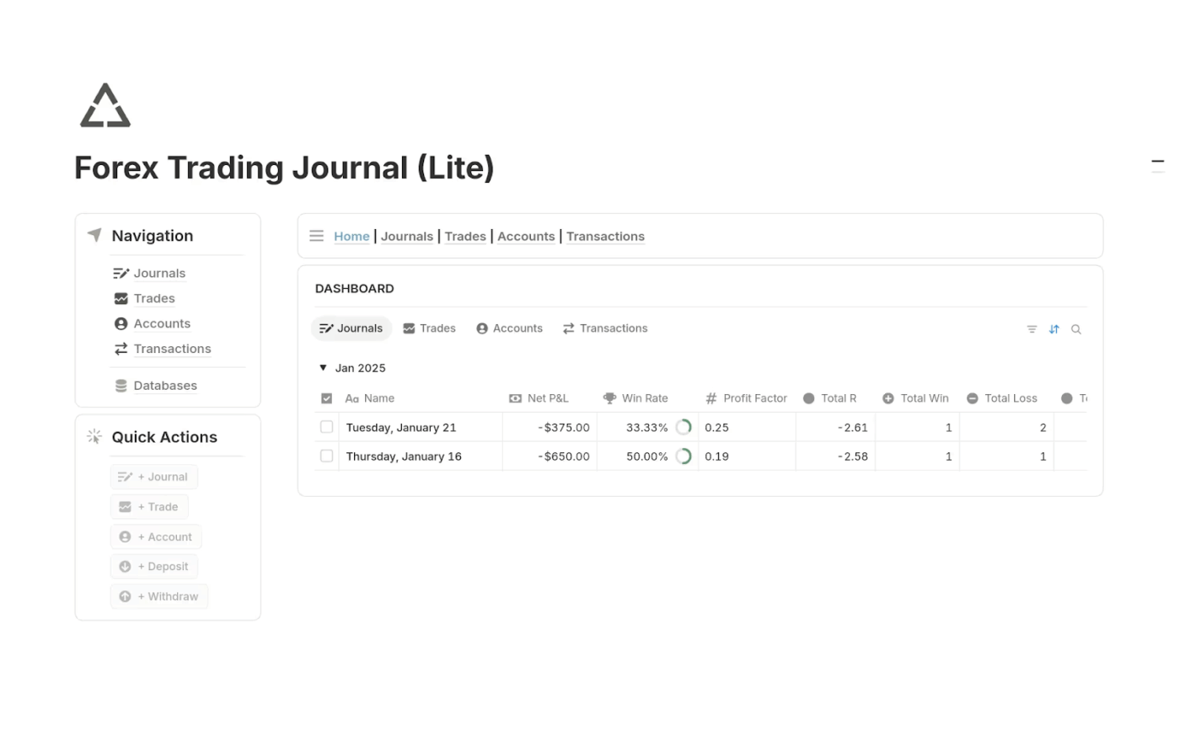Screen dimensions: 1180x736
Task: Open the Net P&L column header menu
Action: (x=548, y=399)
